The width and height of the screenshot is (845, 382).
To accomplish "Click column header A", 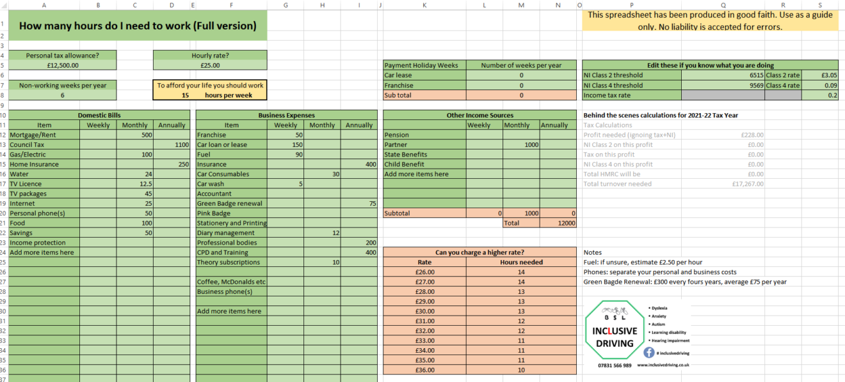I will click(44, 5).
